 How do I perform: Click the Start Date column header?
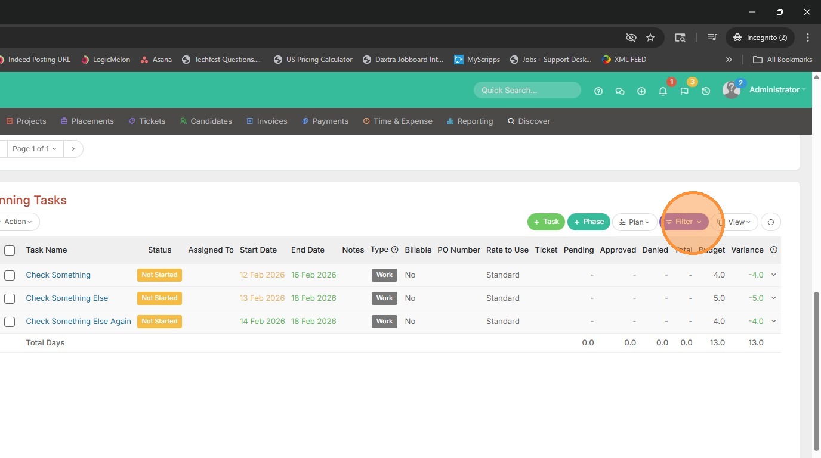258,250
